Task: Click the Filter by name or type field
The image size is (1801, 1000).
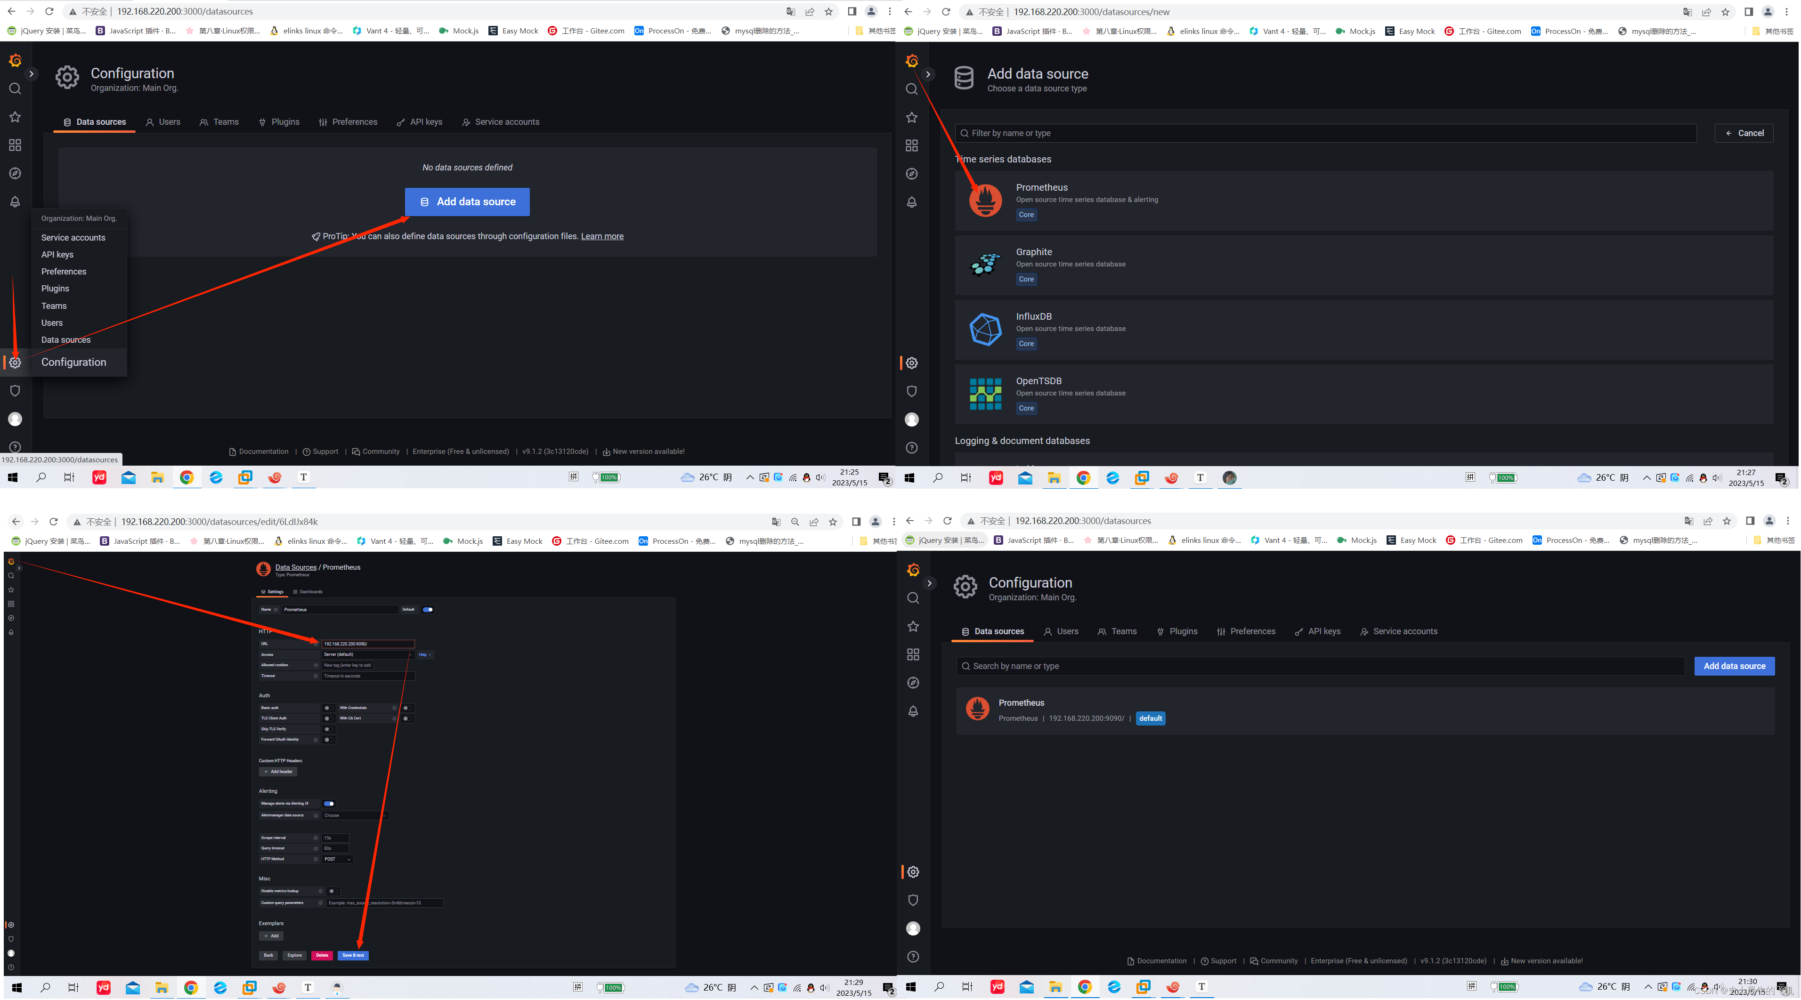Action: pyautogui.click(x=1325, y=133)
